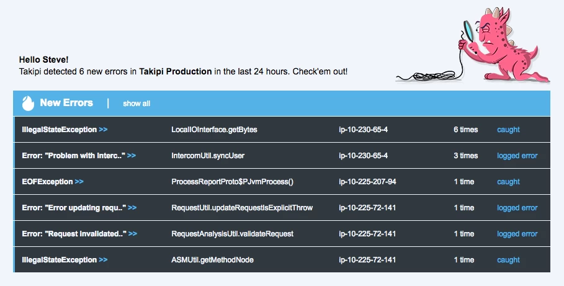Open IllegalStateException for ASMUtil.getMethodNode
The width and height of the screenshot is (564, 286).
pyautogui.click(x=65, y=260)
